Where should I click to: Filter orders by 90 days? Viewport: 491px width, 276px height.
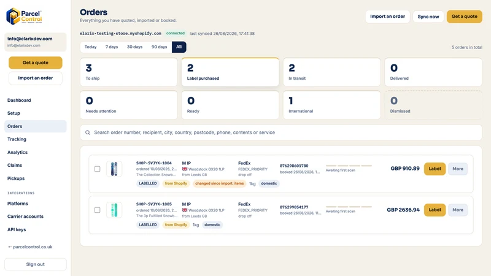click(x=159, y=47)
